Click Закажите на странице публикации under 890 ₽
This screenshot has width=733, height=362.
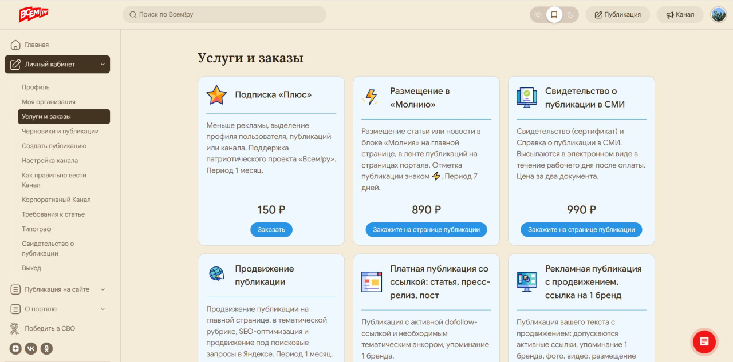427,229
